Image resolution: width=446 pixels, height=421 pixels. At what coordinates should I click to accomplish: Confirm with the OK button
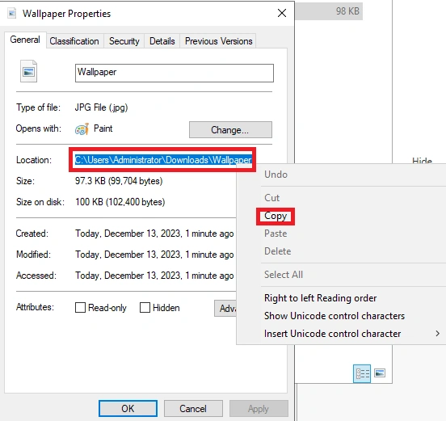coord(128,409)
